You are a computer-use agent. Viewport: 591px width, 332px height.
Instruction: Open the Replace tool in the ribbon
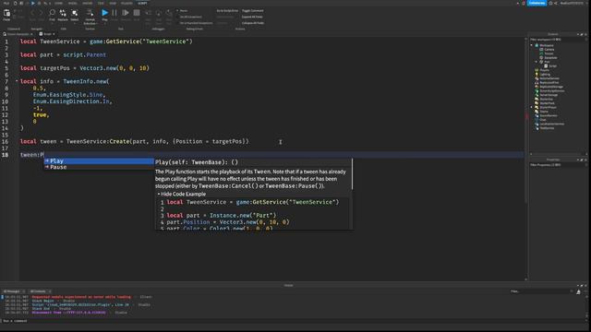(63, 15)
